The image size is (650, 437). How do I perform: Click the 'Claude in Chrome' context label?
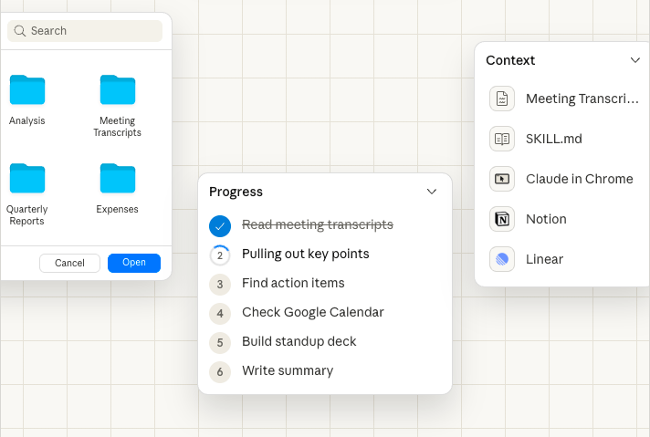point(580,179)
